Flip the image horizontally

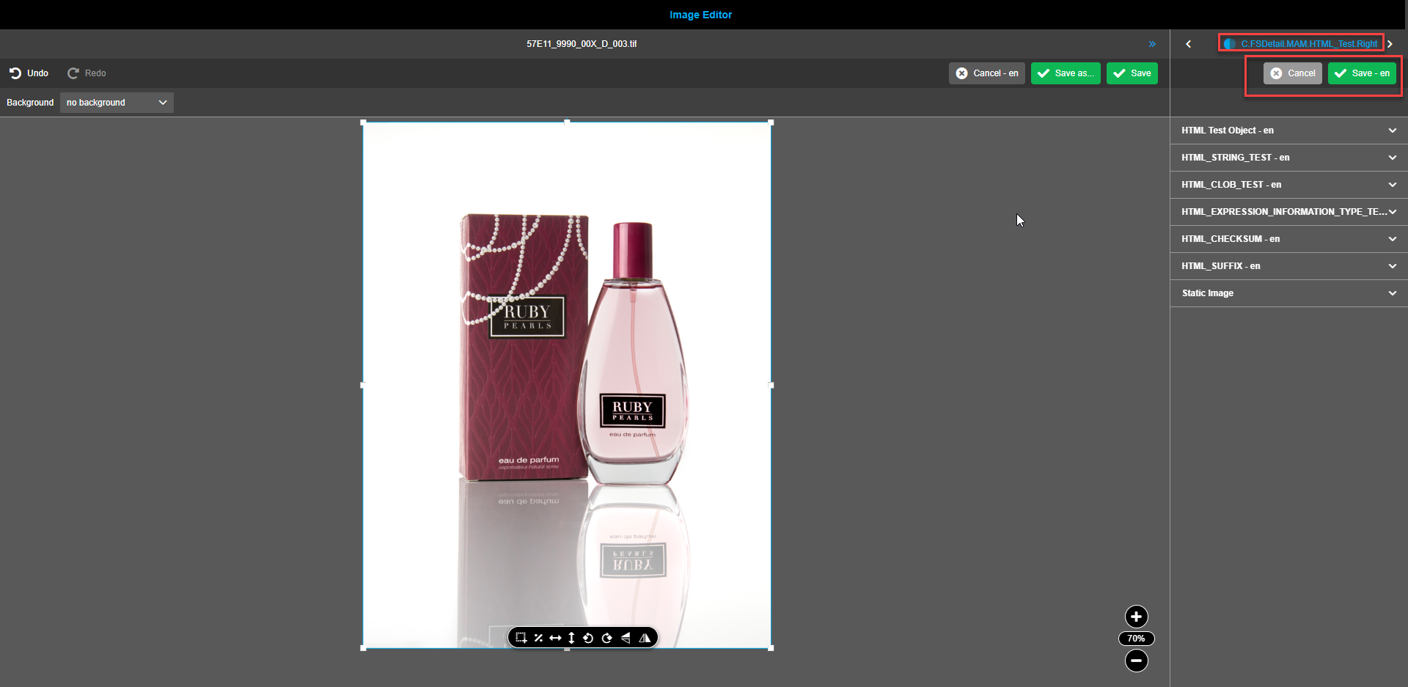pyautogui.click(x=626, y=637)
